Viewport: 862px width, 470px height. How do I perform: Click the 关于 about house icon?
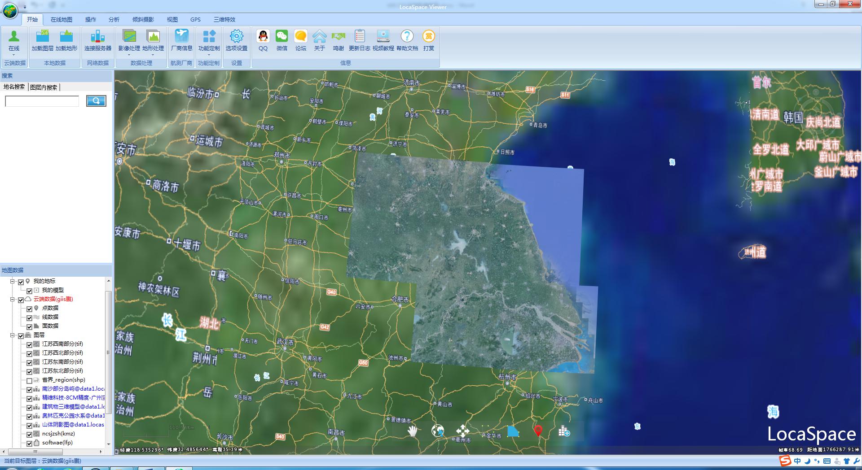pyautogui.click(x=320, y=36)
